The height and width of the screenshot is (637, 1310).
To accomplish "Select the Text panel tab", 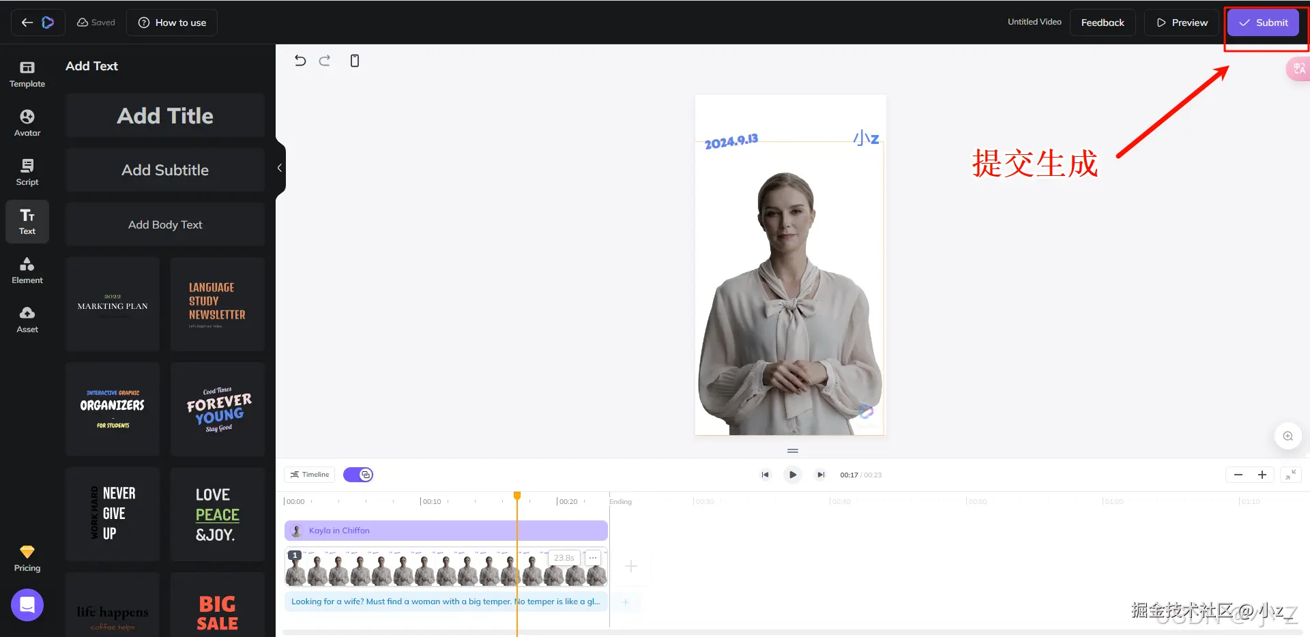I will [x=27, y=222].
